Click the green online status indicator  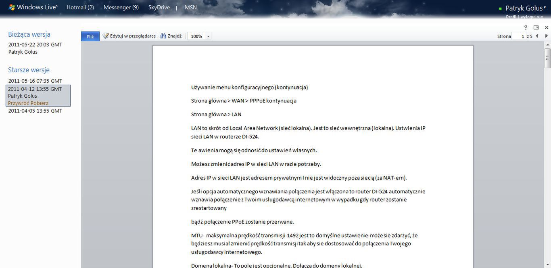tap(501, 8)
